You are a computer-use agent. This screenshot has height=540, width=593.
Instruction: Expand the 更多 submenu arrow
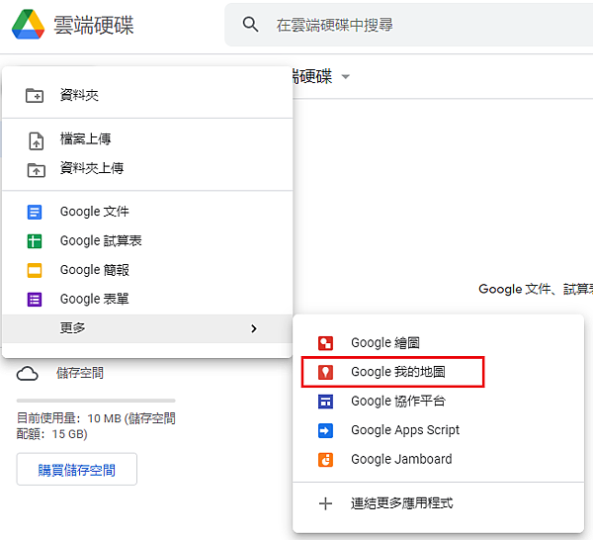point(254,328)
